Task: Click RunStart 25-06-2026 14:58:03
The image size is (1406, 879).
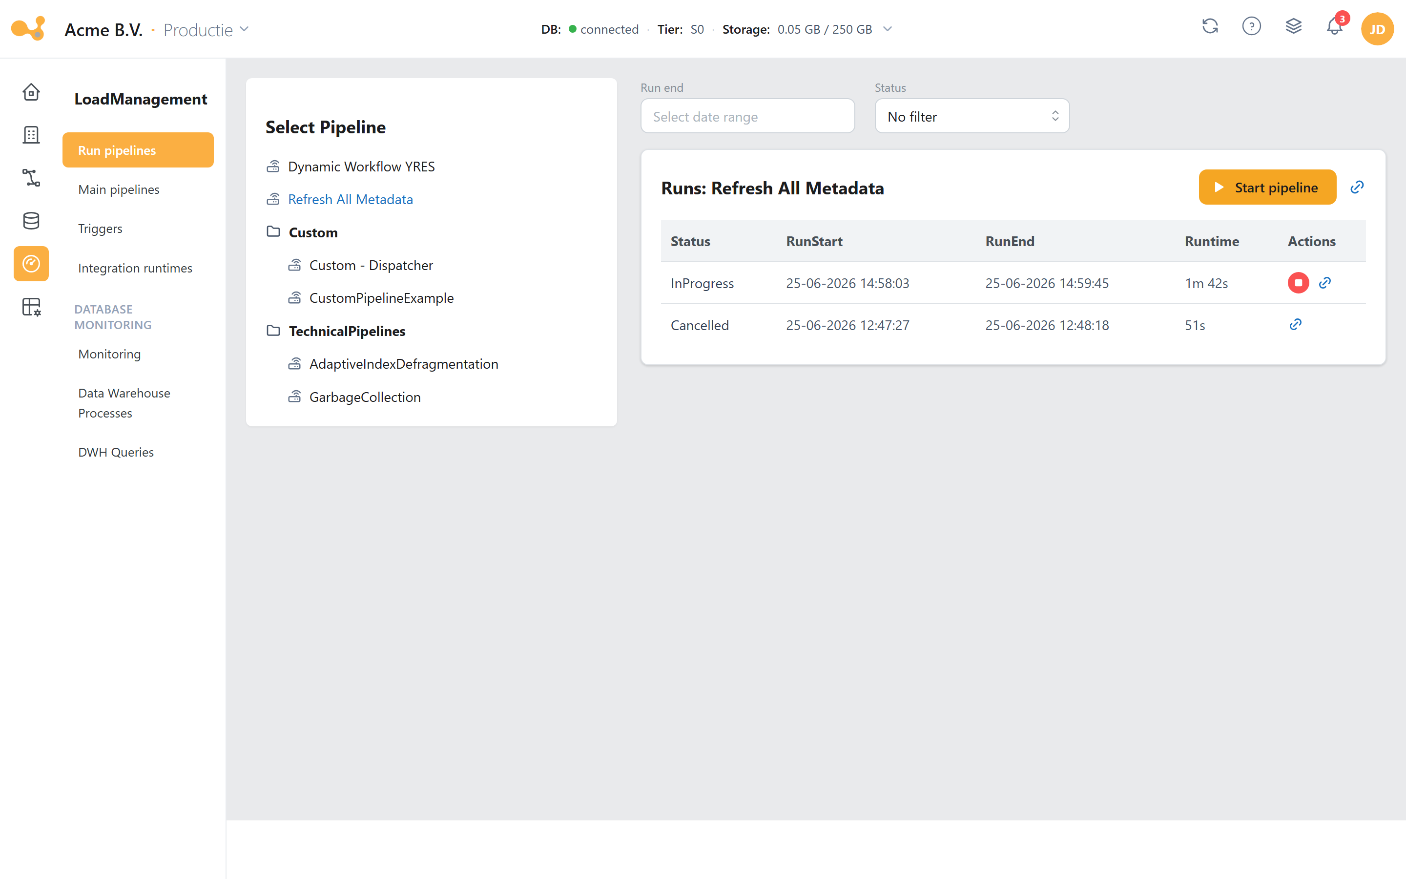Action: point(848,284)
